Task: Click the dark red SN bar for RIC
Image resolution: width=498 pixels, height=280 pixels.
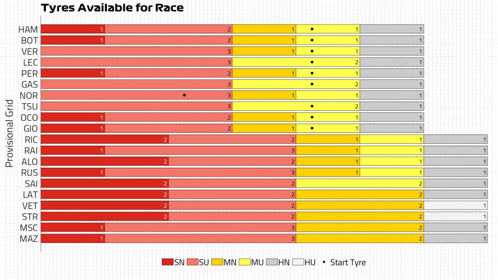Action: 104,139
